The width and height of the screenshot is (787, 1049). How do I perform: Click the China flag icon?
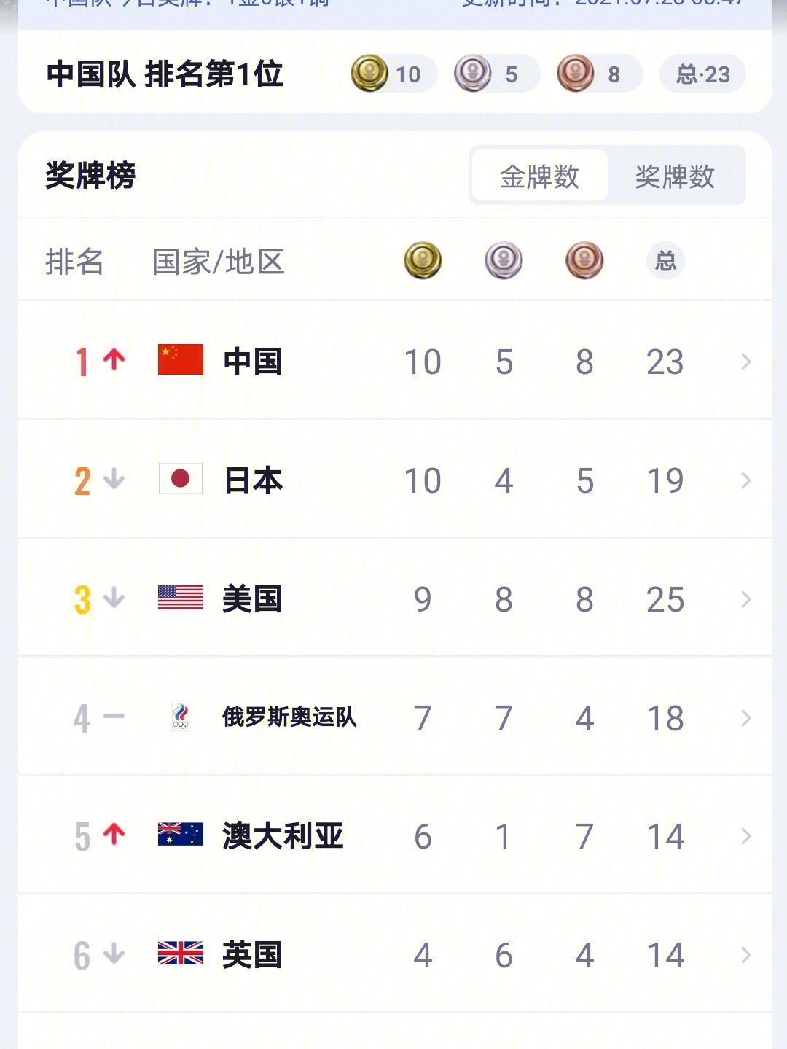[x=181, y=360]
